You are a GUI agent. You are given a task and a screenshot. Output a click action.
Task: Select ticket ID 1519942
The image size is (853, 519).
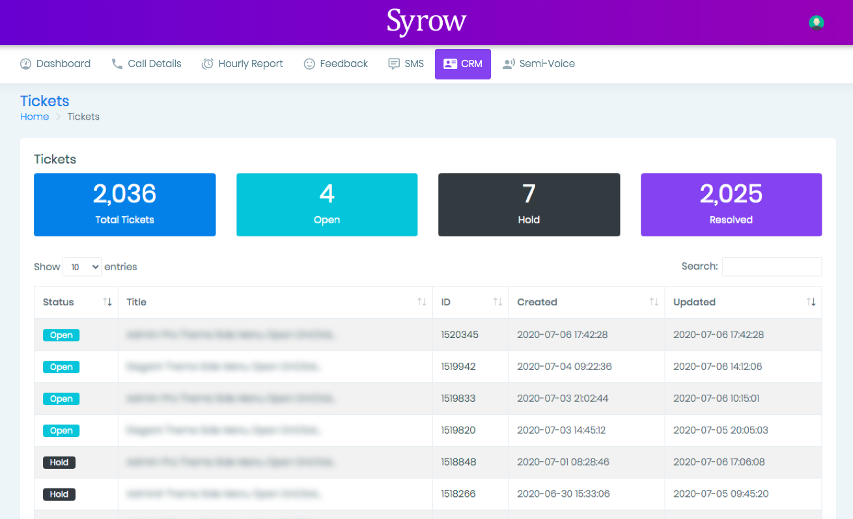458,367
